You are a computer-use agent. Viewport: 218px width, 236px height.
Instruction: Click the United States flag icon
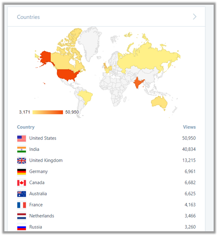click(x=21, y=138)
